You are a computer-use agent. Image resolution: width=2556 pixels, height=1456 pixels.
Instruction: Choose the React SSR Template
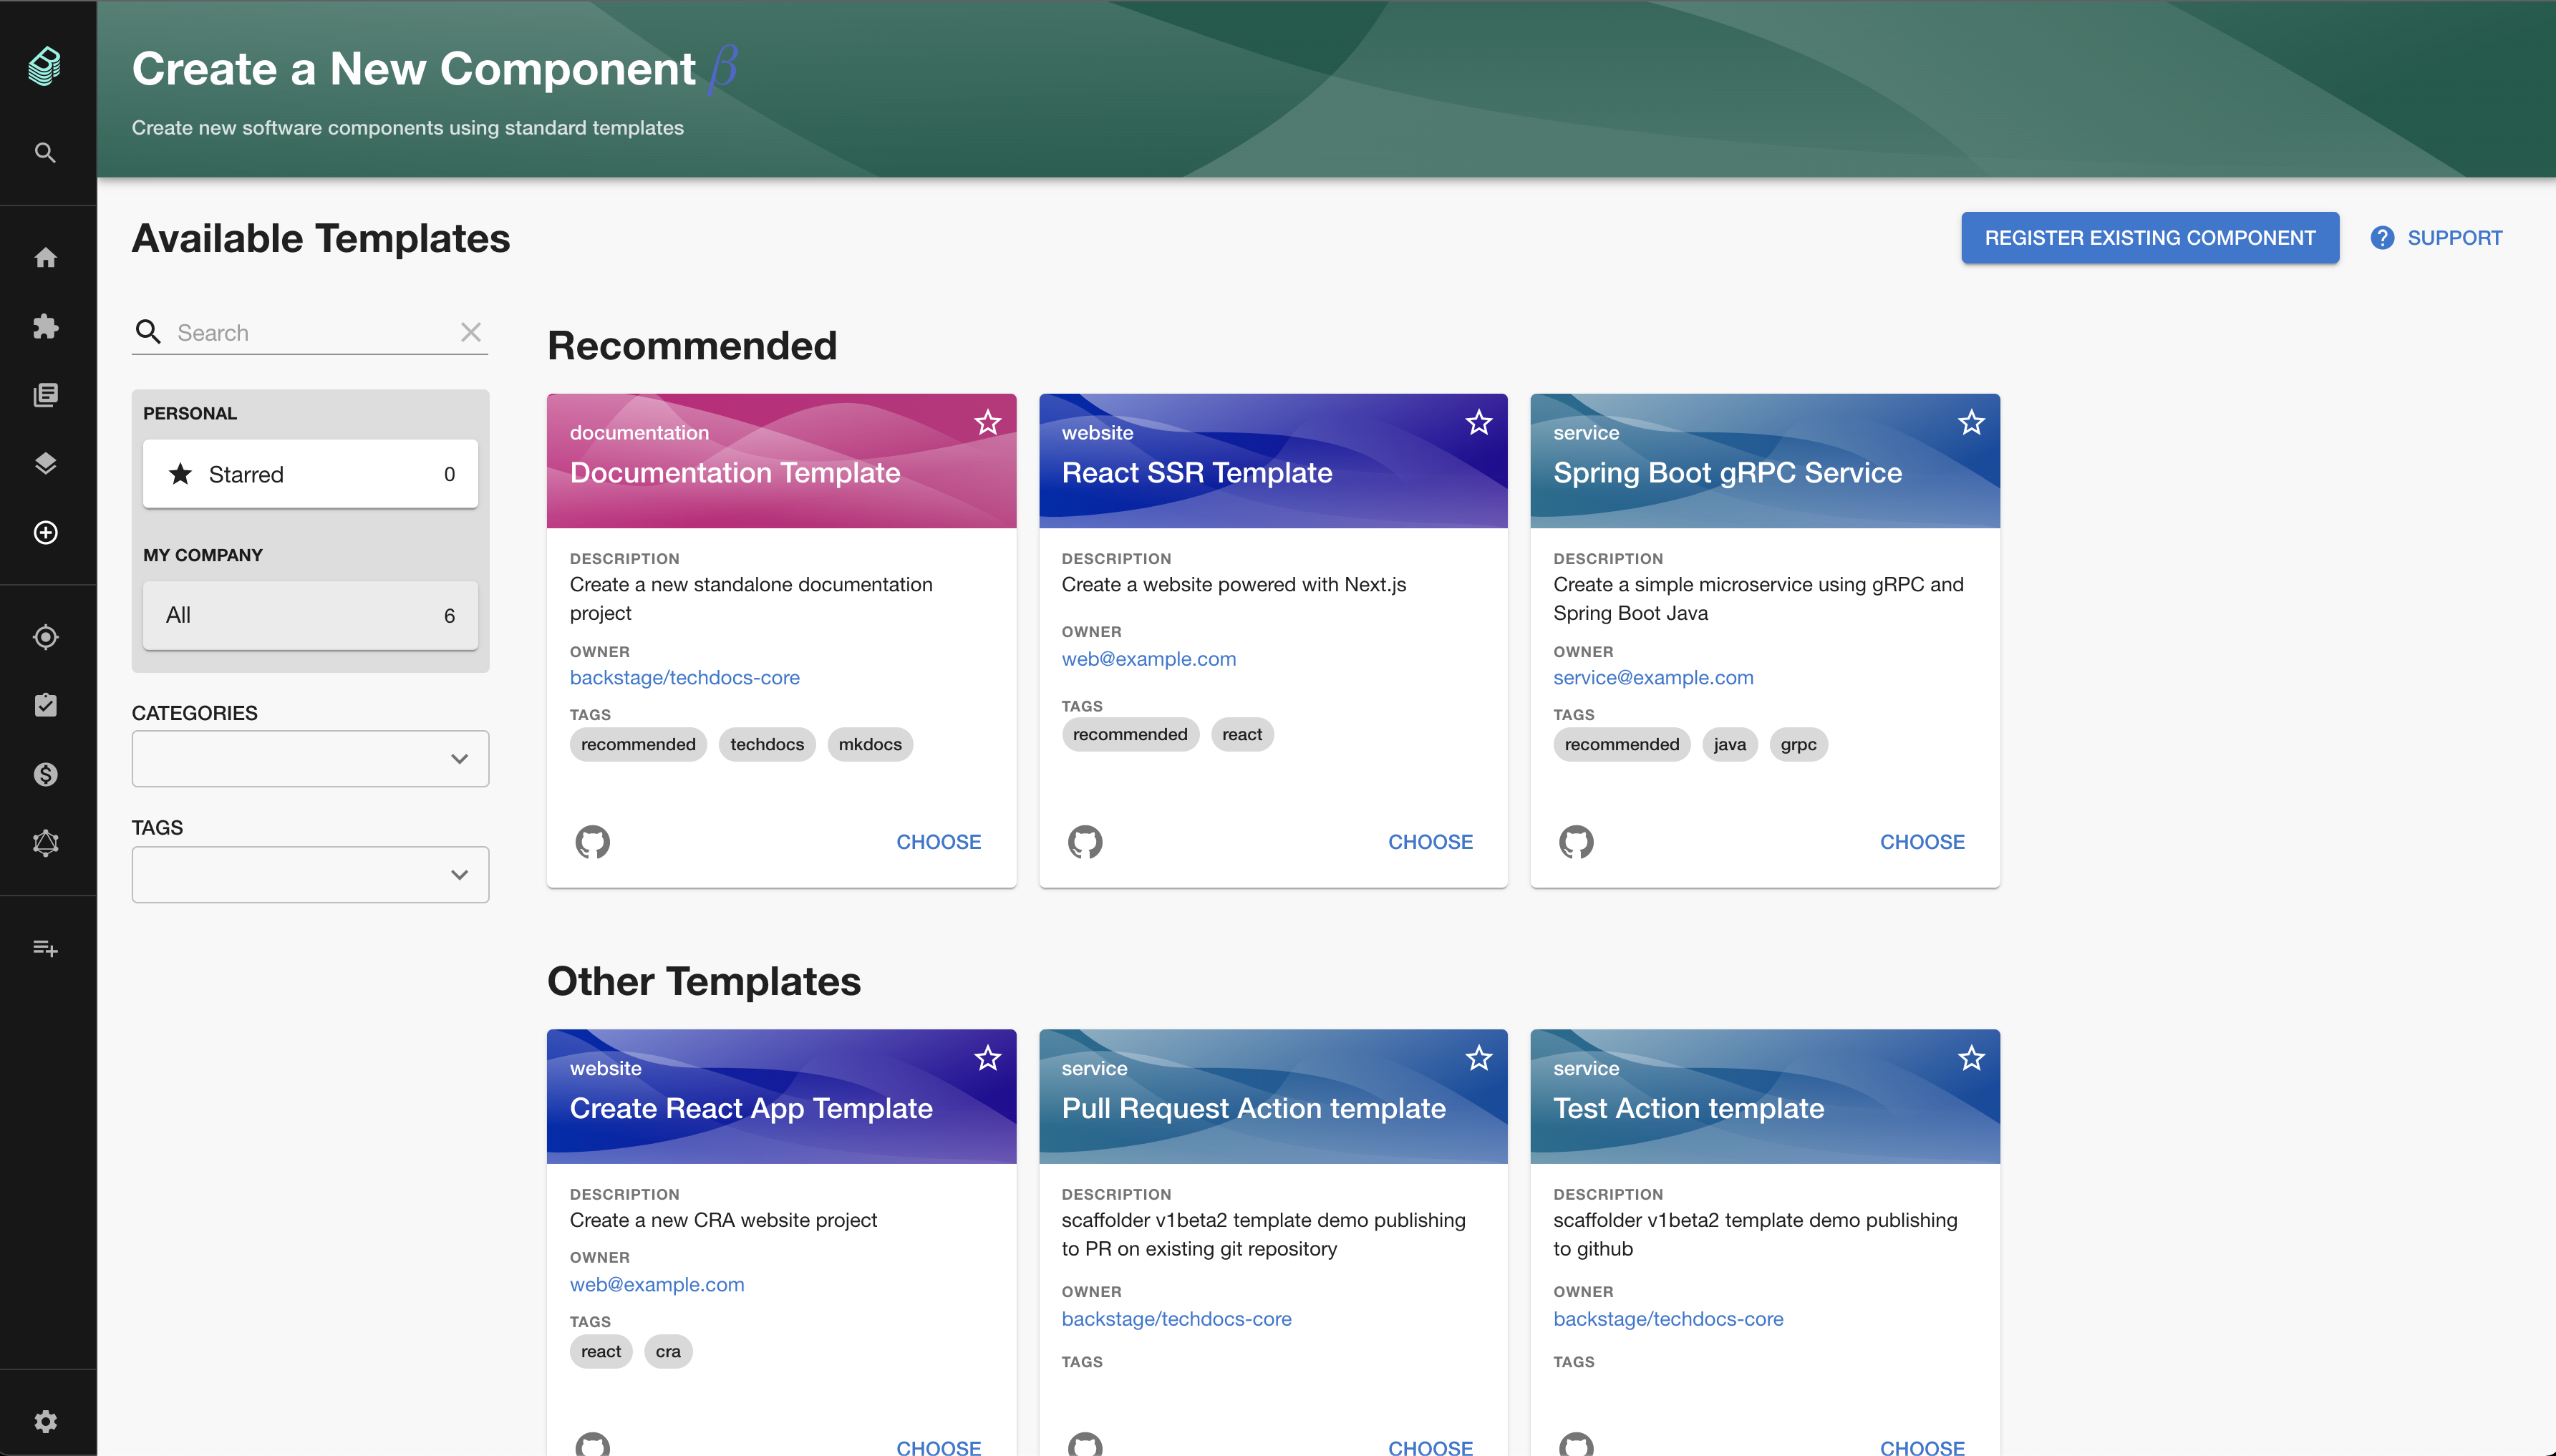1430,841
